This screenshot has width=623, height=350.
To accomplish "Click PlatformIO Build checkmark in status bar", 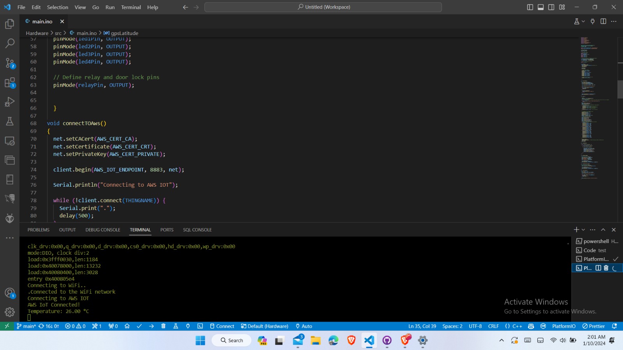I will click(x=139, y=326).
